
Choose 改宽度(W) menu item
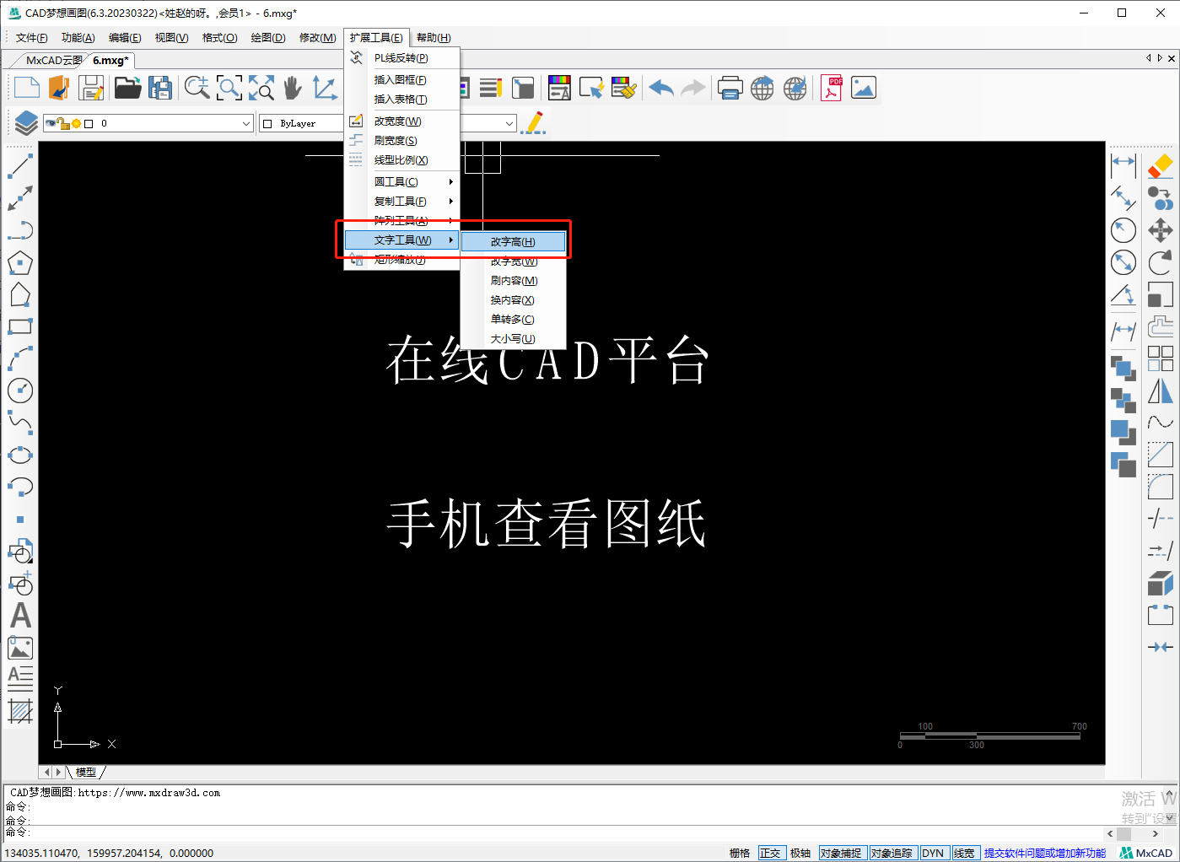point(402,121)
